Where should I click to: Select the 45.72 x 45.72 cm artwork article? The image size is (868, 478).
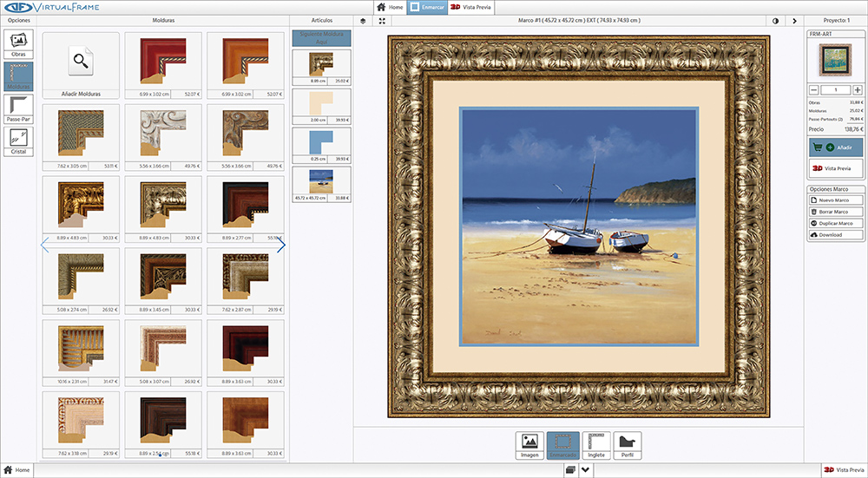(322, 184)
